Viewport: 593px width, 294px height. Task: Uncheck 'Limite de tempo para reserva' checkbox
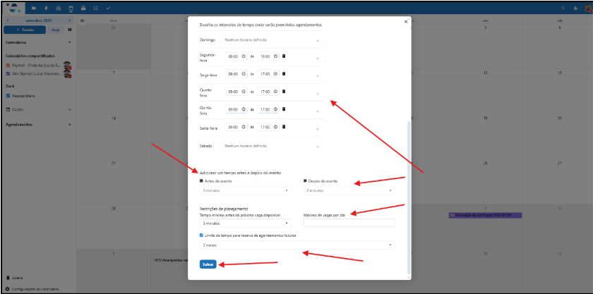point(201,235)
